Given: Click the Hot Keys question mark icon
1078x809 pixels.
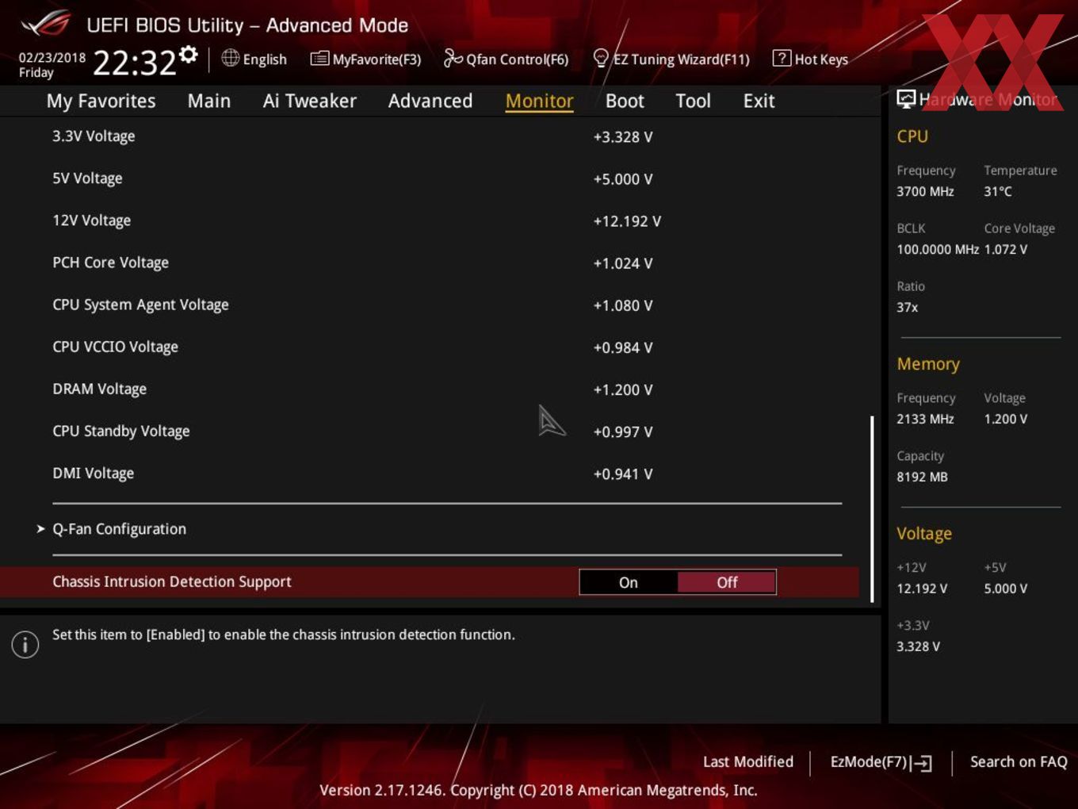Looking at the screenshot, I should (x=782, y=58).
